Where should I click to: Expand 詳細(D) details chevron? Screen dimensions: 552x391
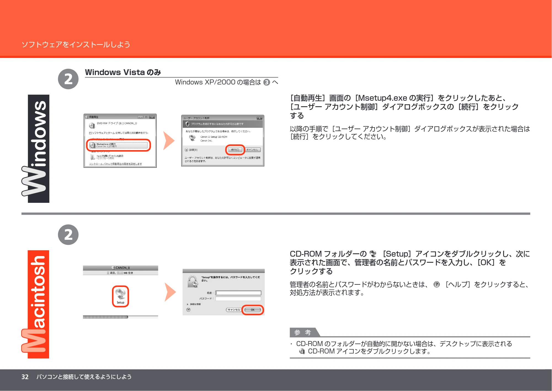[x=186, y=150]
